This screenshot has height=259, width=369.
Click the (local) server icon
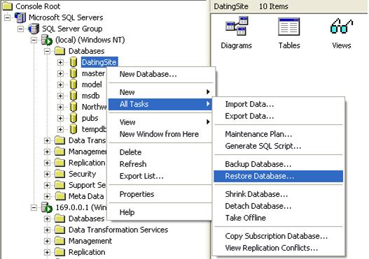[x=47, y=40]
